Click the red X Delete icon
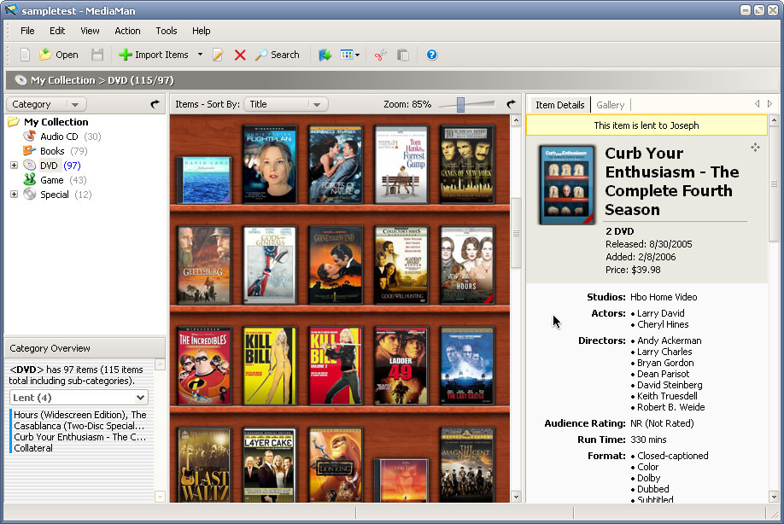784x524 pixels. click(240, 55)
